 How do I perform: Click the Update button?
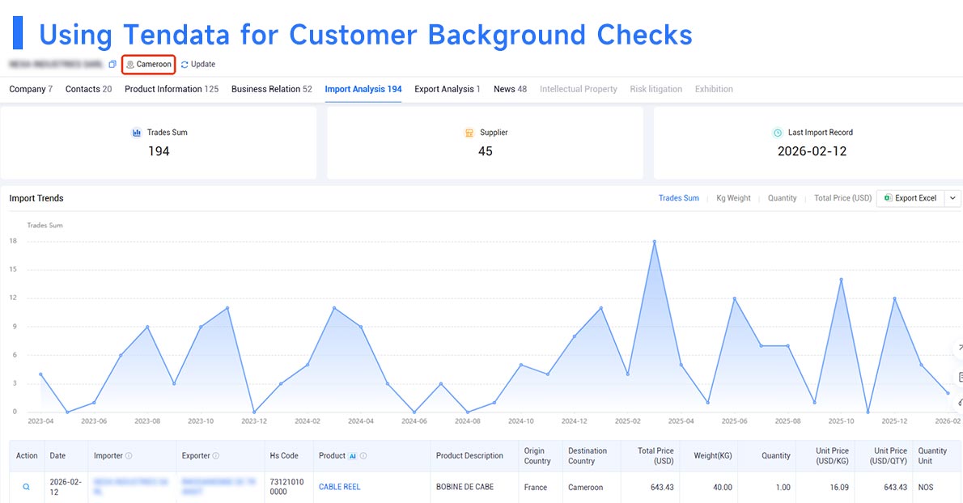pos(197,65)
